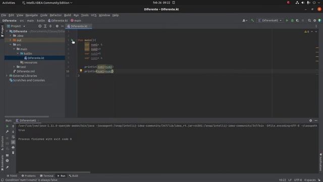Open the Edit menu
The image size is (323, 182).
tap(11, 15)
